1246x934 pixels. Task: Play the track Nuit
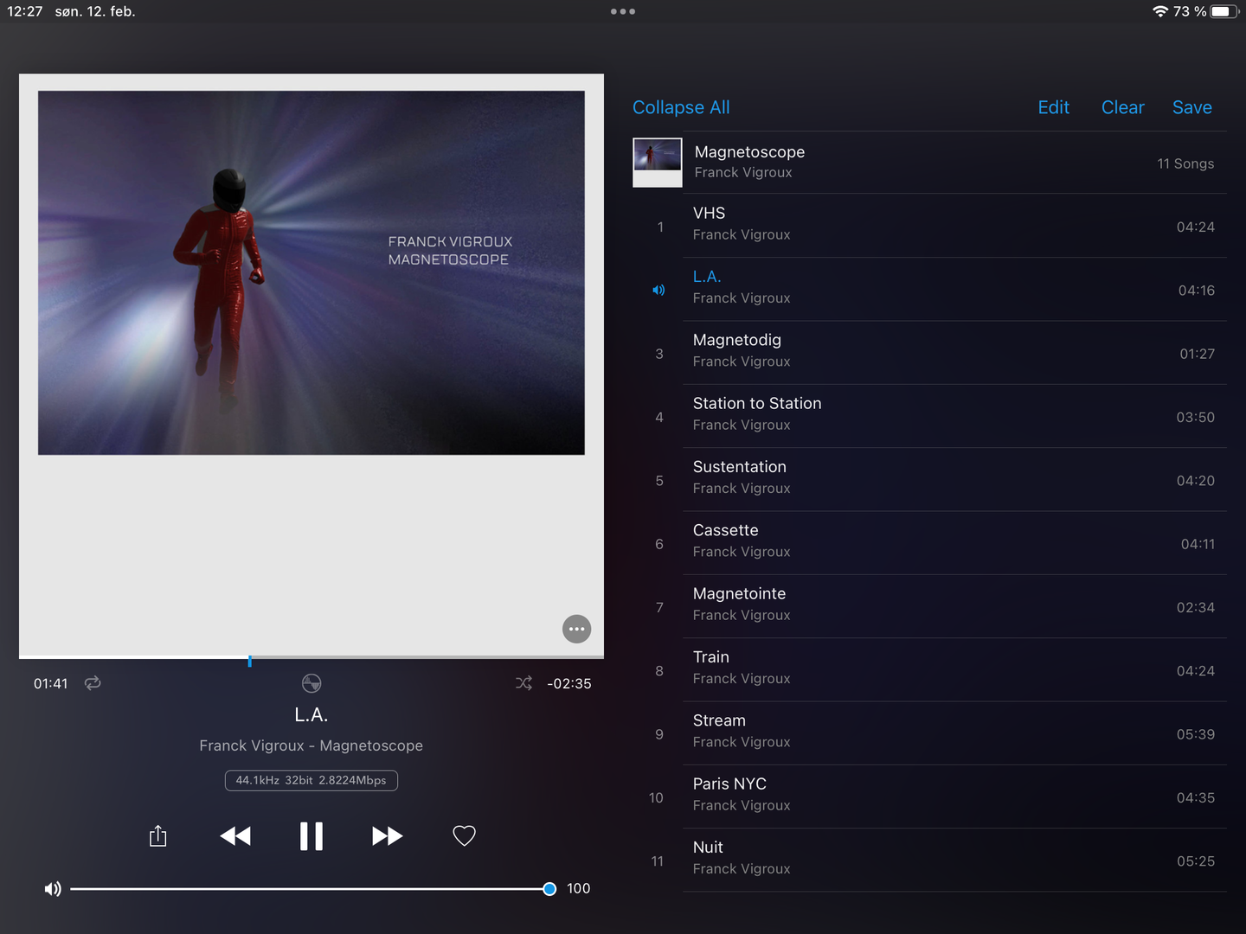(930, 860)
